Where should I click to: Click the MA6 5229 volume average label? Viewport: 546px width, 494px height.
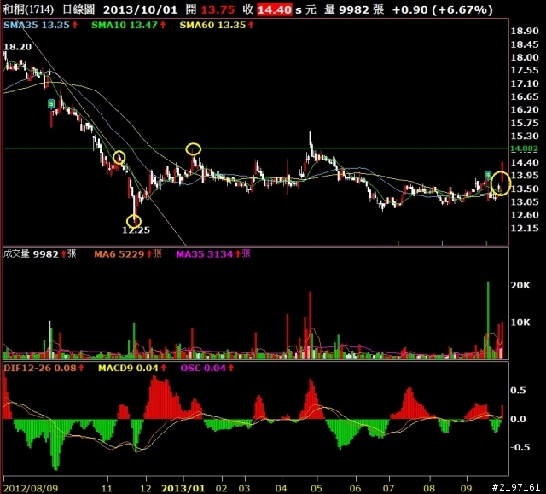(119, 254)
